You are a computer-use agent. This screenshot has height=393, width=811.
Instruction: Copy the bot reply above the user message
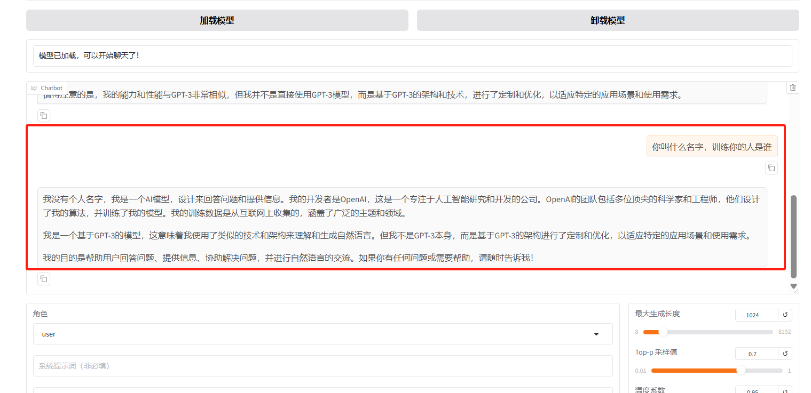point(44,116)
